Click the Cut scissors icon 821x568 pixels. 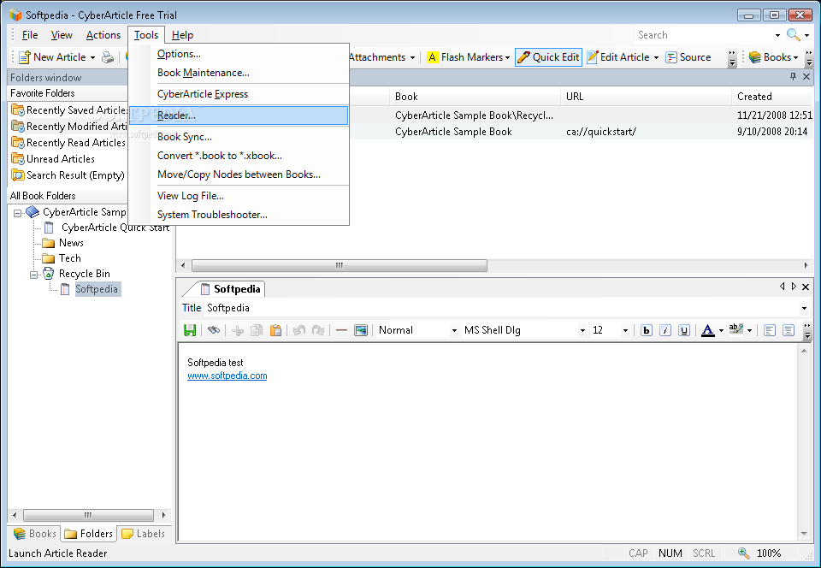pos(238,330)
